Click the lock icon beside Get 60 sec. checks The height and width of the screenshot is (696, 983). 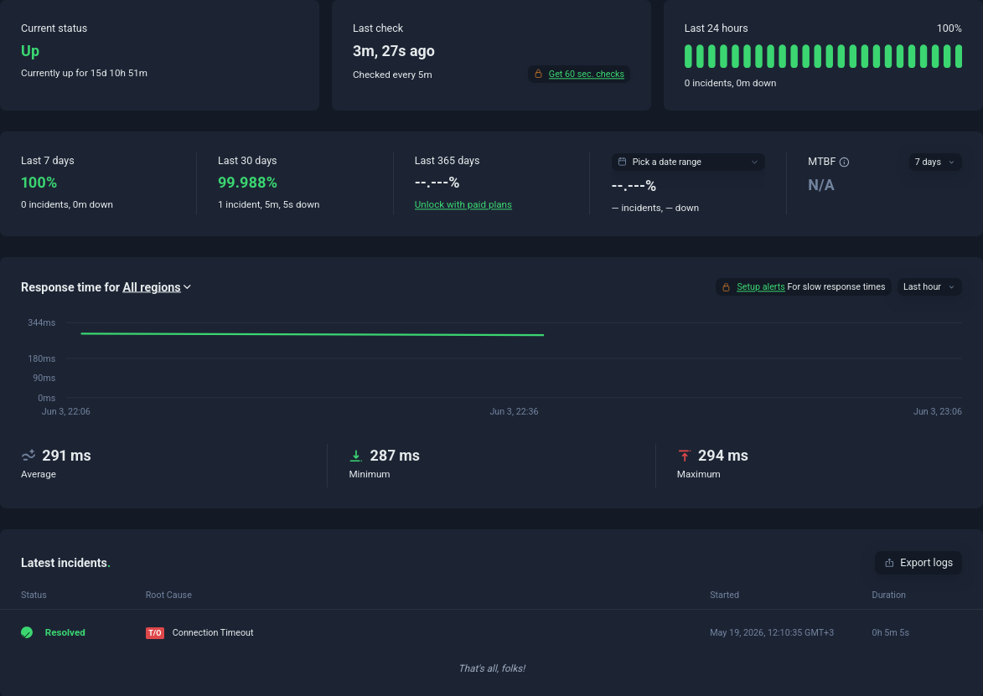point(538,74)
